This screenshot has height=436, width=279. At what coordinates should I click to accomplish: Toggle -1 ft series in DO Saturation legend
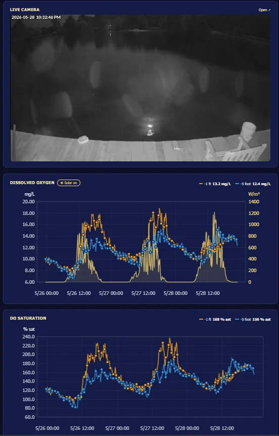click(x=215, y=319)
